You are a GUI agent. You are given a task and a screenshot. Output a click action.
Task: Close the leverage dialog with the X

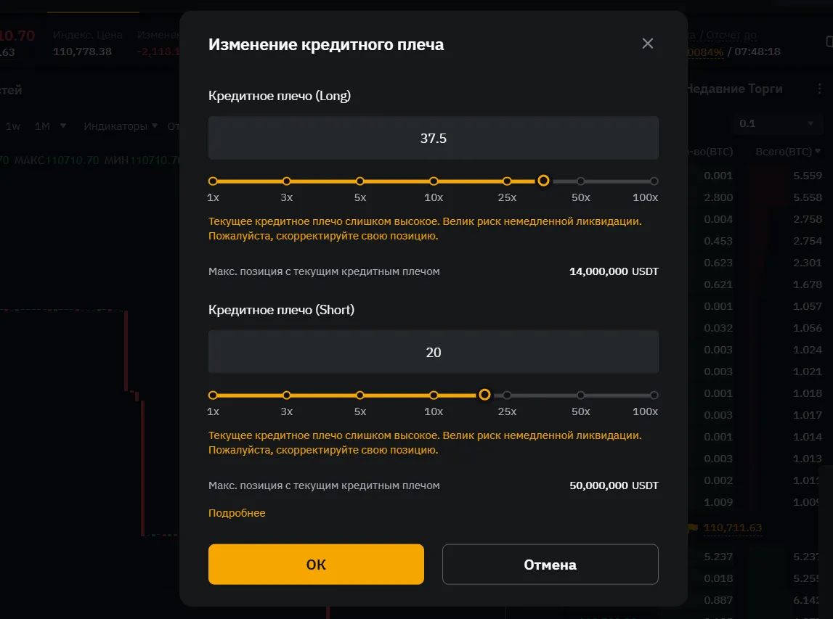pos(647,43)
